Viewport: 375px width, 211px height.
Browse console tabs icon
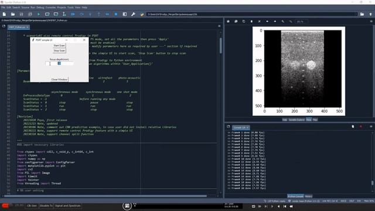click(229, 127)
